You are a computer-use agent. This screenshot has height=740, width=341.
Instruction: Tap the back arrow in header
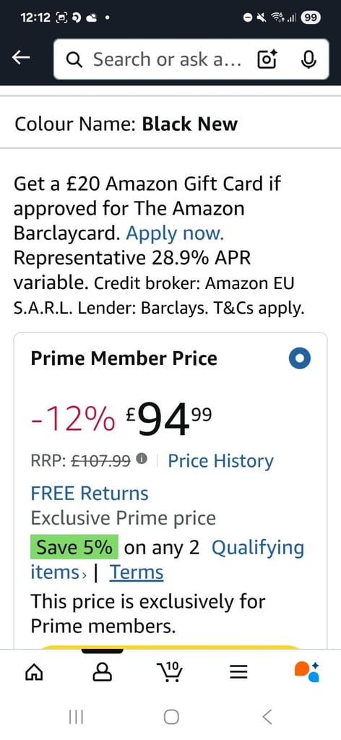click(x=21, y=58)
